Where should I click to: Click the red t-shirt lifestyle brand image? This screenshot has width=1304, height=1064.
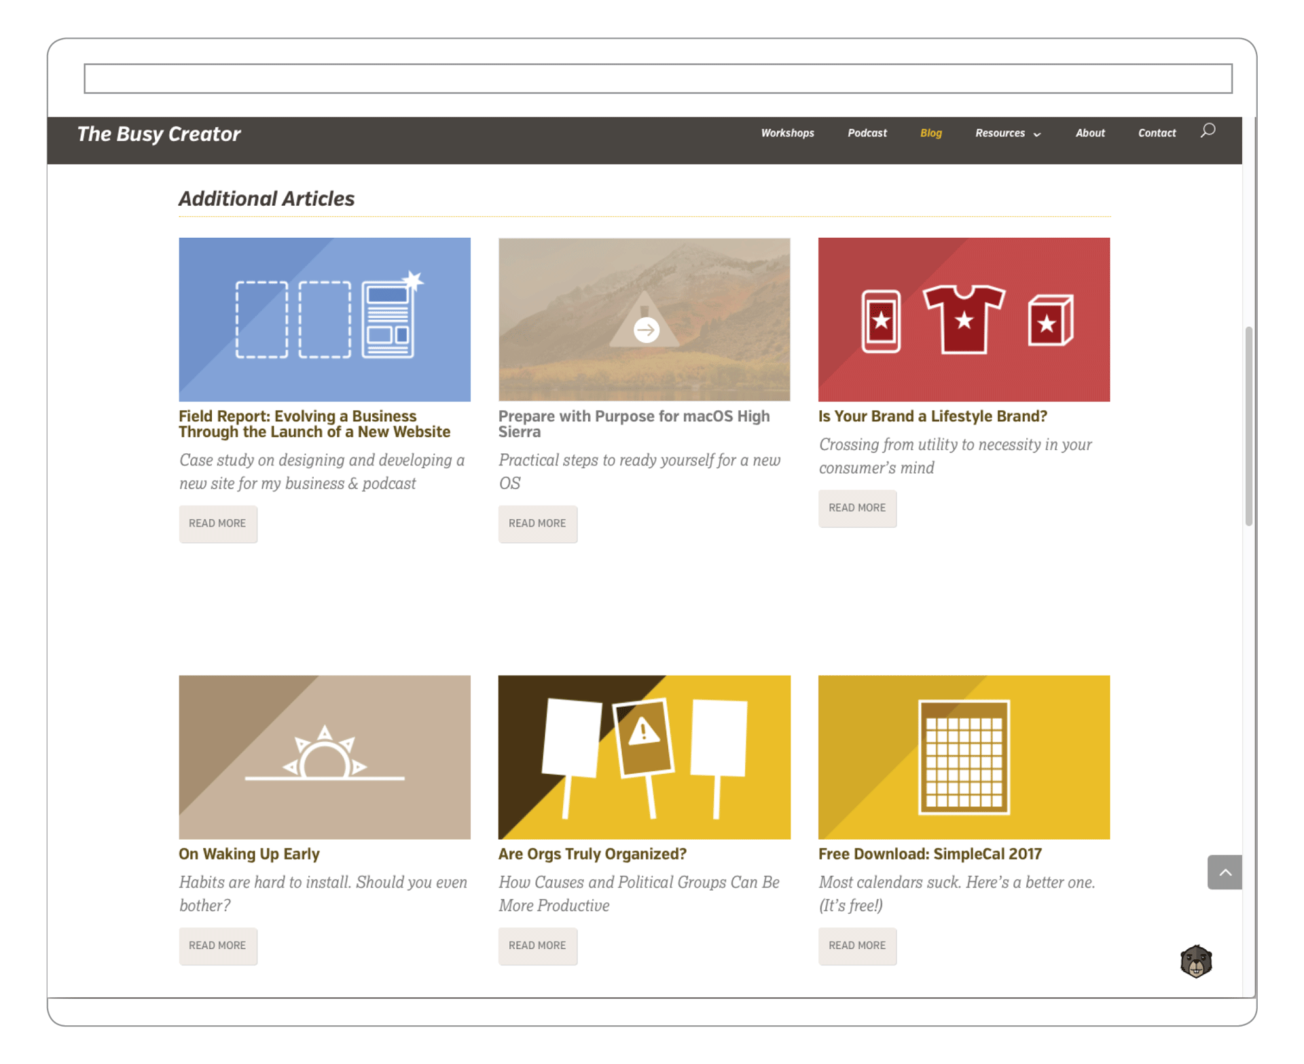pos(963,319)
